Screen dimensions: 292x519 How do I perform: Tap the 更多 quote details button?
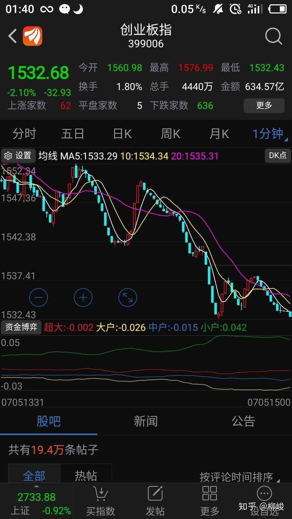pyautogui.click(x=264, y=105)
